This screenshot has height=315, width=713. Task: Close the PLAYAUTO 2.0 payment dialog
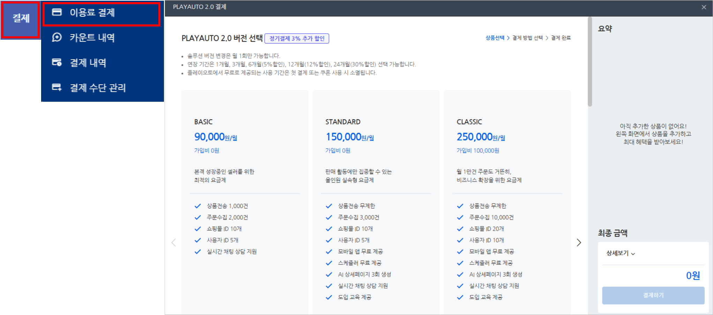pyautogui.click(x=704, y=7)
